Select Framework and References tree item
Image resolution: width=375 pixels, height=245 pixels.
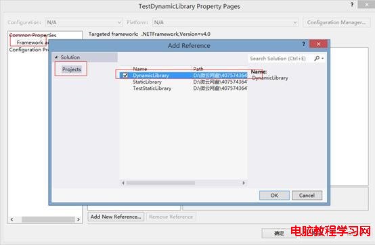click(x=32, y=43)
